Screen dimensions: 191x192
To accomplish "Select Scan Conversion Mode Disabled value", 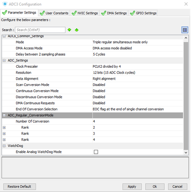I will [99, 84].
